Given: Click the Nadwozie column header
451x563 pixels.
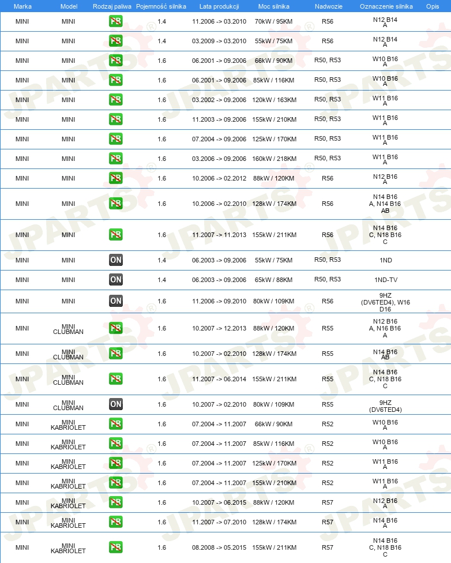Looking at the screenshot, I should pyautogui.click(x=329, y=6).
